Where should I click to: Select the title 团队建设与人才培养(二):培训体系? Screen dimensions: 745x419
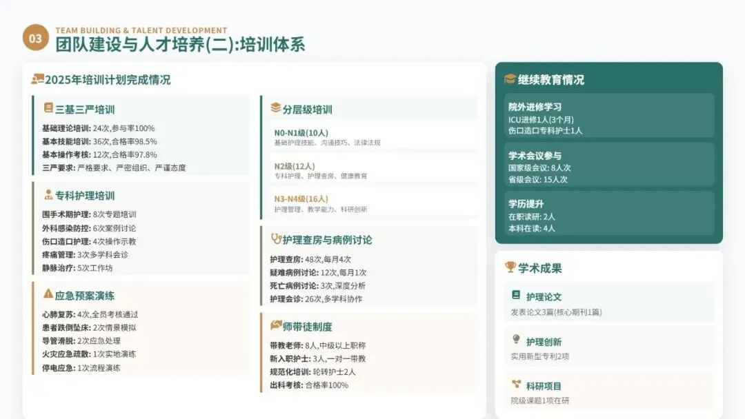click(x=180, y=45)
